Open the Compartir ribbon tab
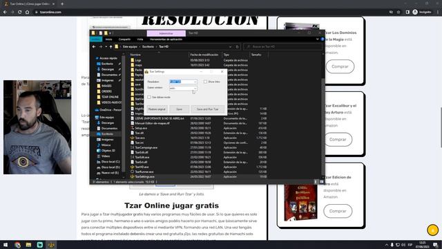Viewport: 442px width, 249px height. (x=124, y=39)
